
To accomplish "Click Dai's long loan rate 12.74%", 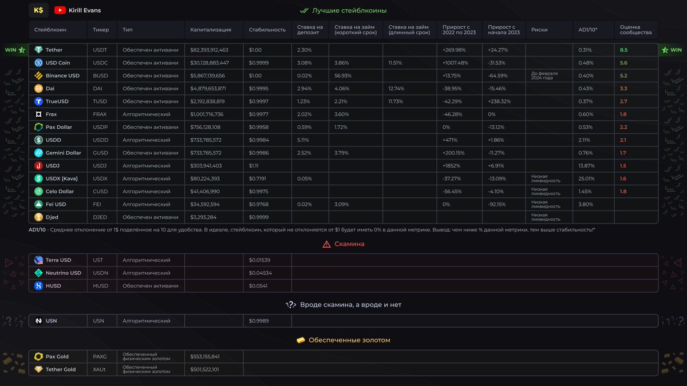I will pyautogui.click(x=396, y=89).
